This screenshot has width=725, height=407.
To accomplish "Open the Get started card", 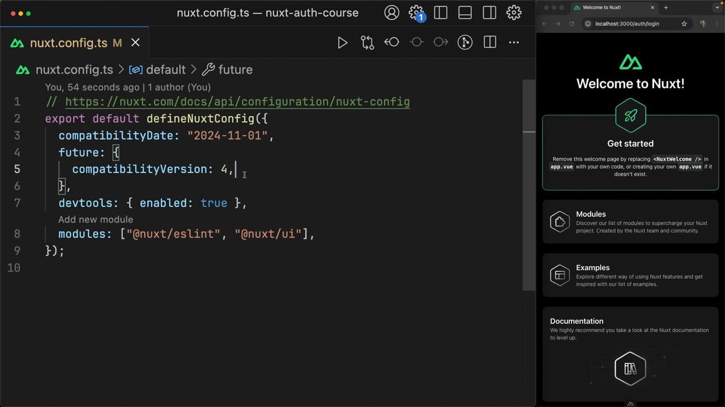I will 630,153.
